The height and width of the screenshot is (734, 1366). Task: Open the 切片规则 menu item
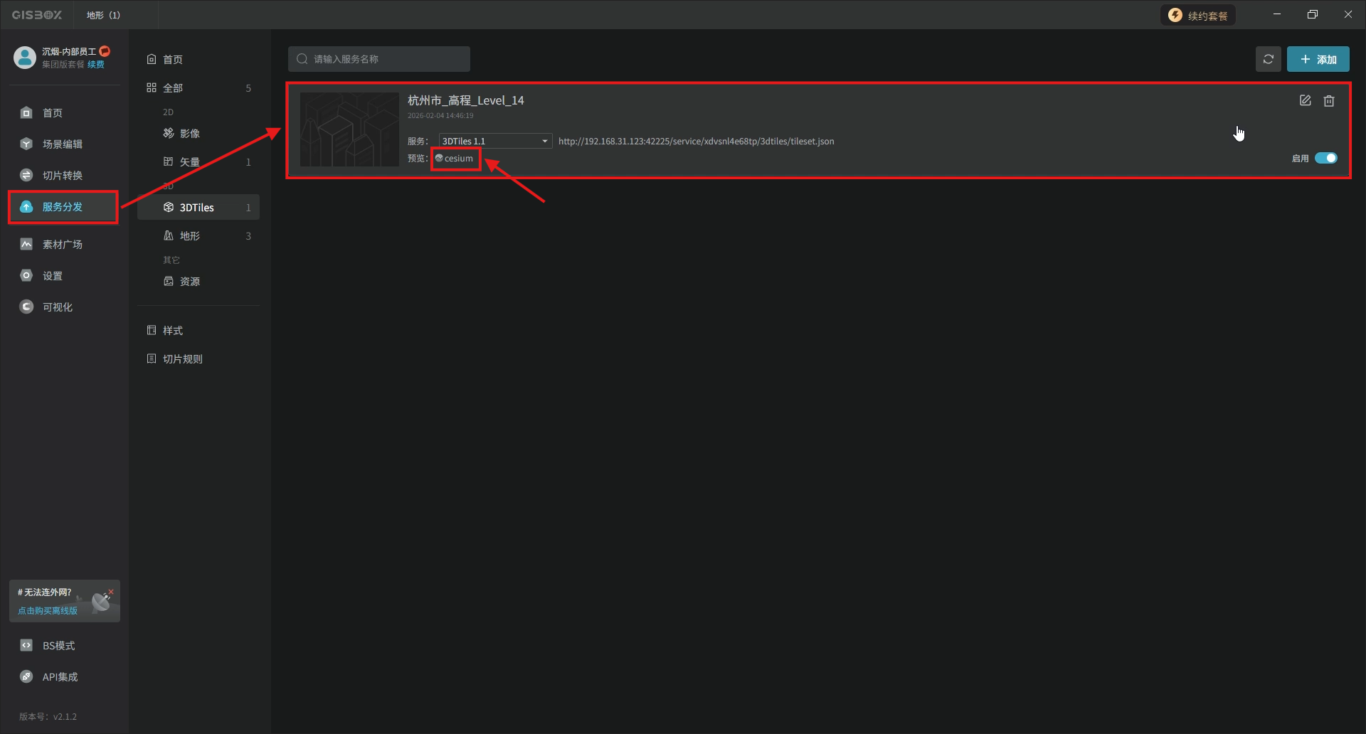[182, 359]
